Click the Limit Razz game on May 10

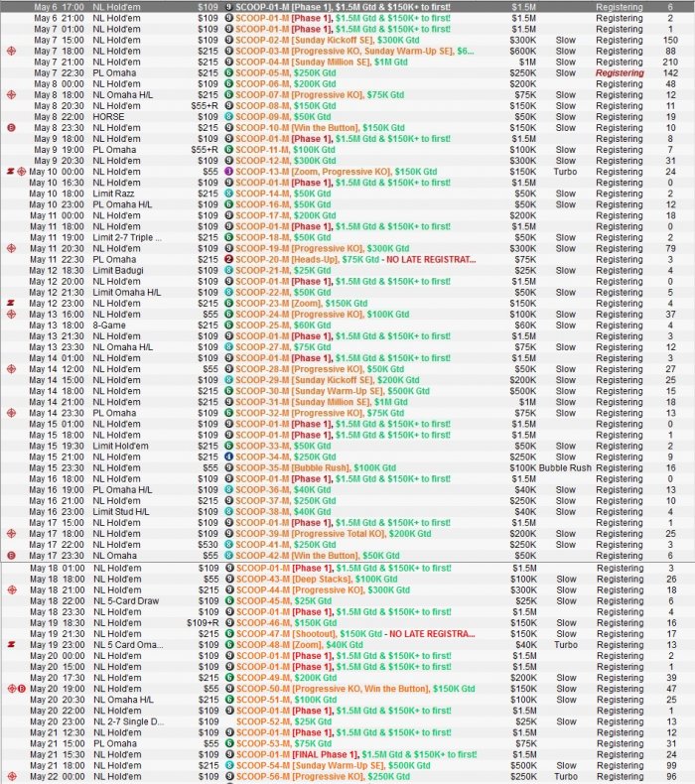113,194
